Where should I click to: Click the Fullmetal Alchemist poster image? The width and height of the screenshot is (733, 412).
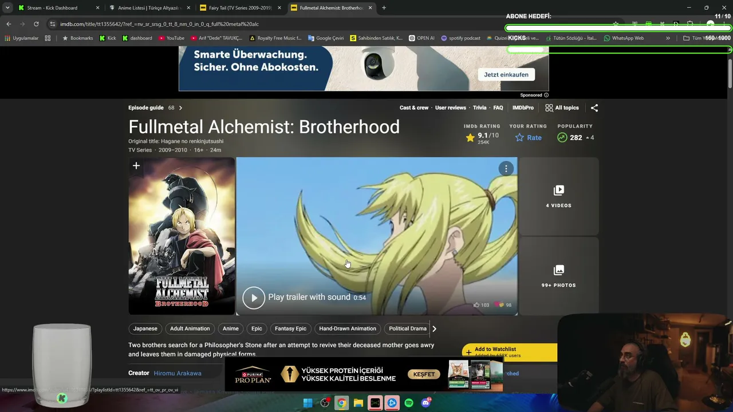[182, 236]
